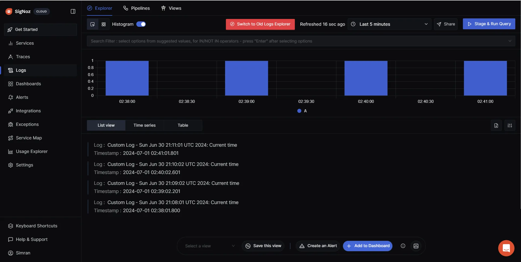Select Logs in sidebar

click(x=40, y=70)
